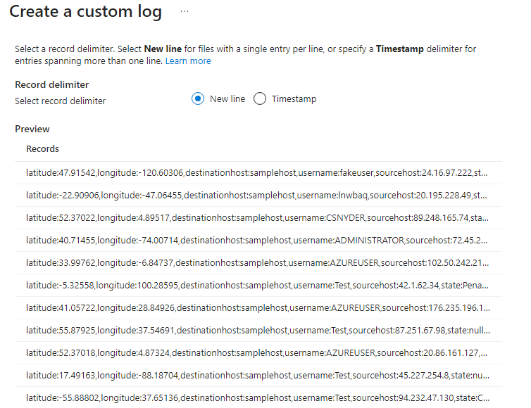This screenshot has height=408, width=531.
Task: Select record with sourcehost 94.232.47.130
Action: pos(258,398)
